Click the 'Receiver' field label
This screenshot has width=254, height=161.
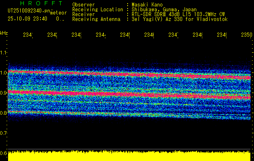pyautogui.click(x=84, y=14)
